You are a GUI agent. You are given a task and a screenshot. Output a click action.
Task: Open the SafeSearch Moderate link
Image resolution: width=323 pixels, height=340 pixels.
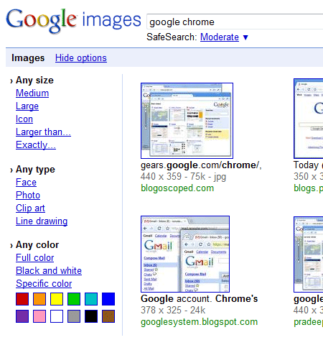coord(220,37)
